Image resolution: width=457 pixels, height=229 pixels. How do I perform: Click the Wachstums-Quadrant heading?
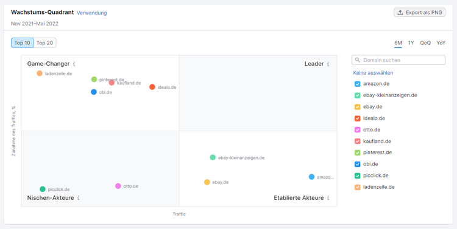42,13
